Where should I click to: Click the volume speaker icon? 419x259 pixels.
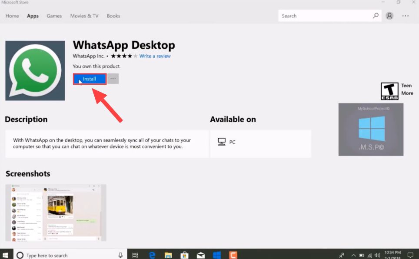(377, 256)
